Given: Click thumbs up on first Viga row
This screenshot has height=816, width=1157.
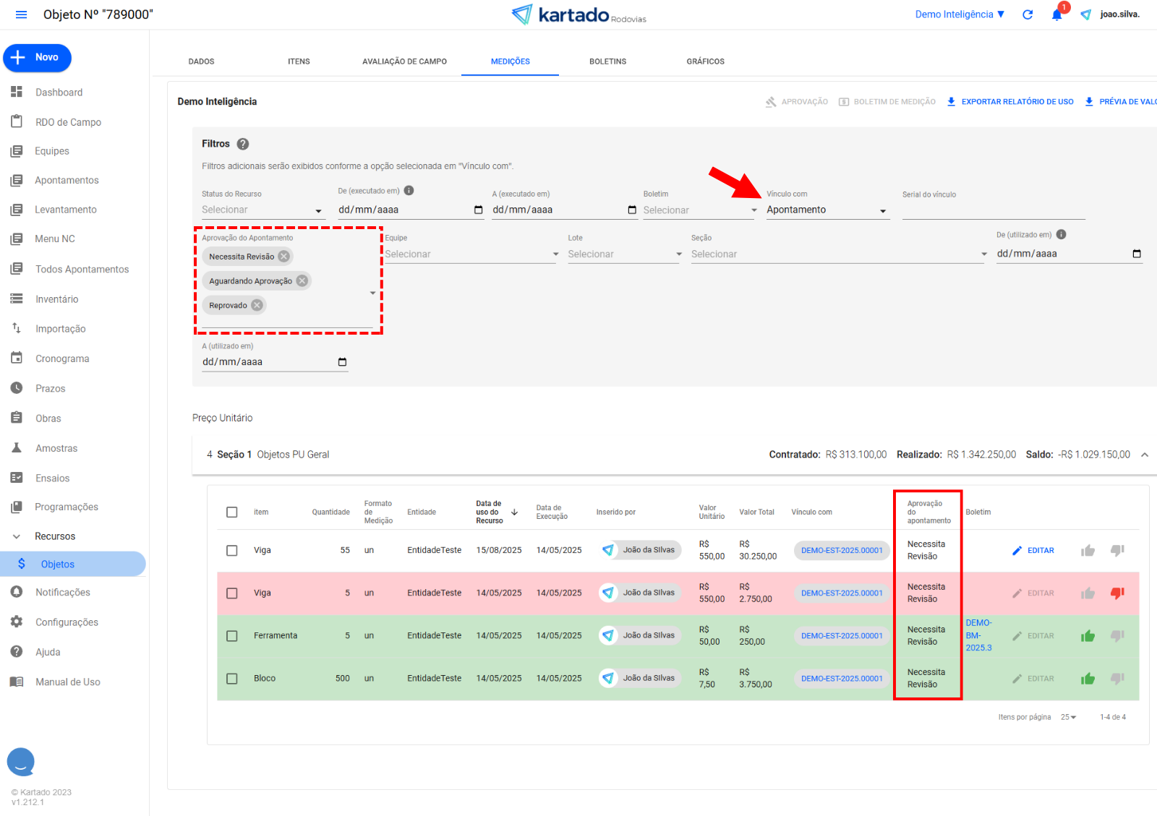Looking at the screenshot, I should pyautogui.click(x=1088, y=551).
